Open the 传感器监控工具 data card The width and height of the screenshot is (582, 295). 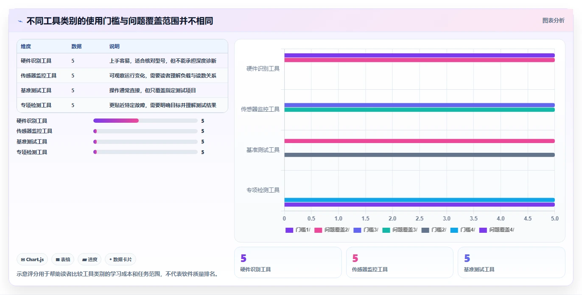click(x=400, y=262)
